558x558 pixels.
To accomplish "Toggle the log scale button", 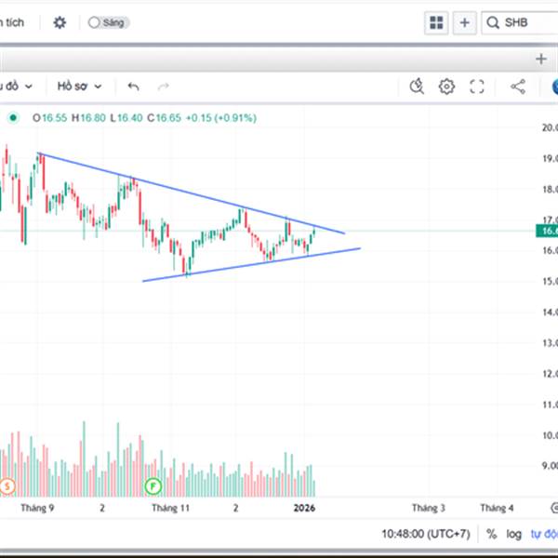I will [x=514, y=534].
